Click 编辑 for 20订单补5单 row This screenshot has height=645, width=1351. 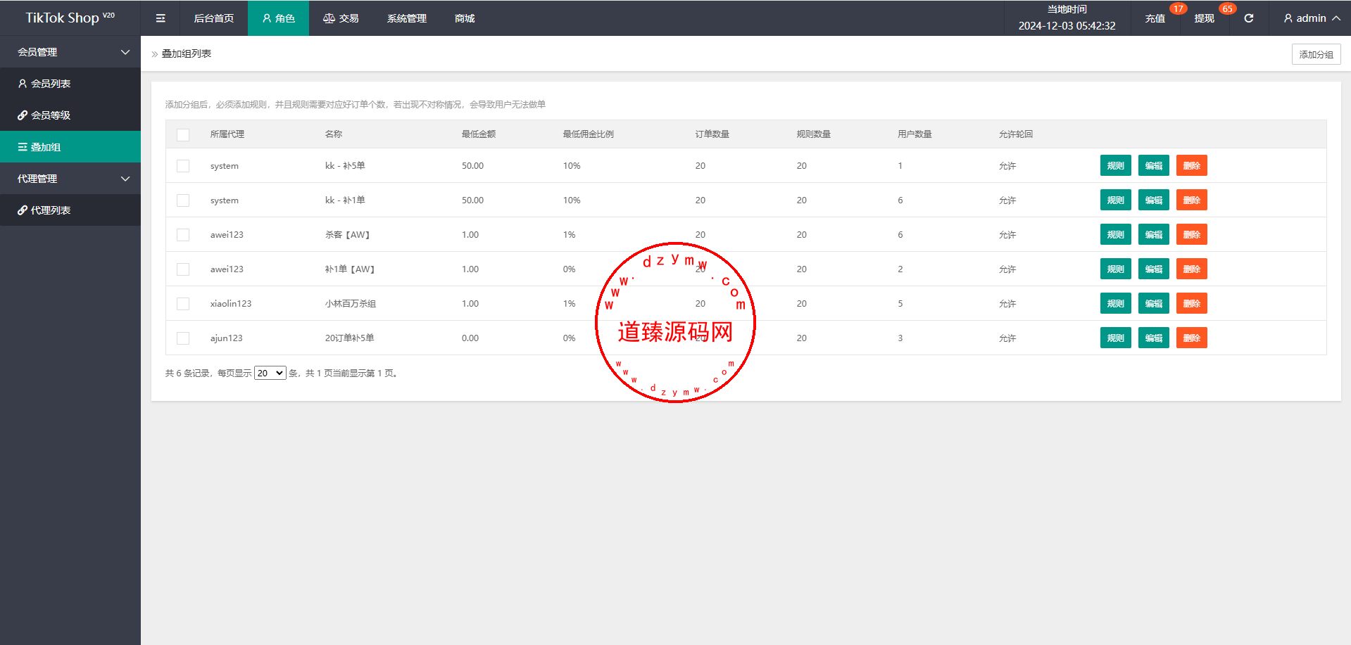click(1153, 338)
